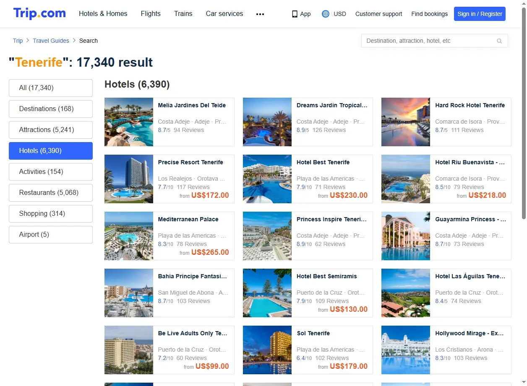Viewport: 527px width, 386px height.
Task: Click the US$179.00 price
Action: click(x=349, y=366)
